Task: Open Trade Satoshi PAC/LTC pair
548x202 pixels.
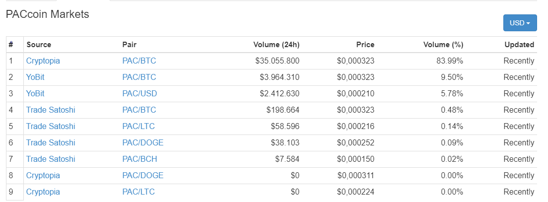Action: click(138, 126)
